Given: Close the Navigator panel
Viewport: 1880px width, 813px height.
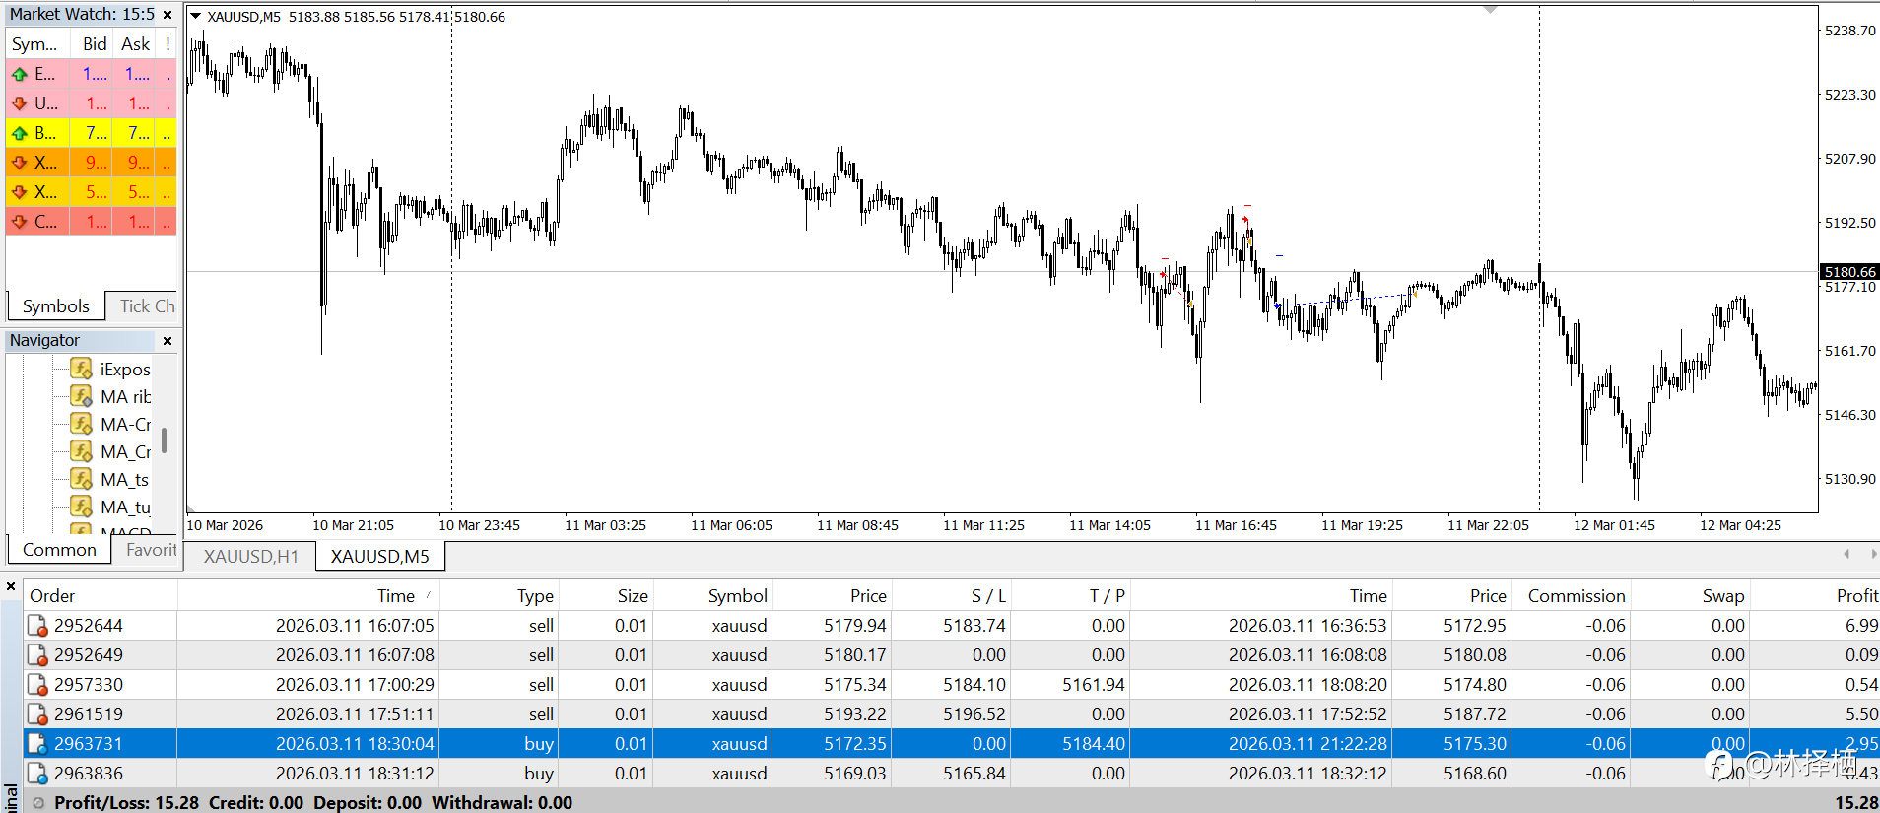Looking at the screenshot, I should [168, 341].
